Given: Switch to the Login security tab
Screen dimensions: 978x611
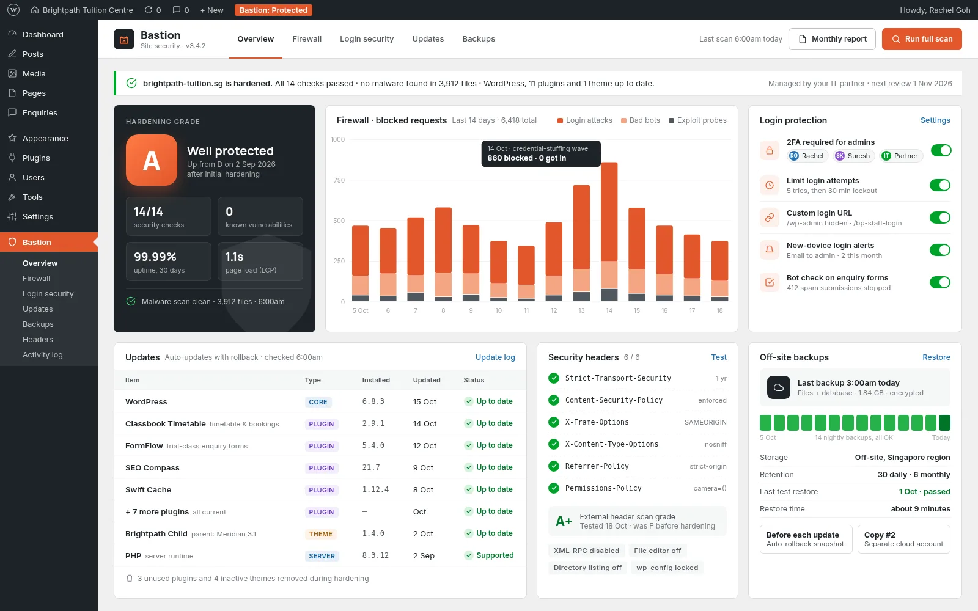Looking at the screenshot, I should click(x=367, y=39).
